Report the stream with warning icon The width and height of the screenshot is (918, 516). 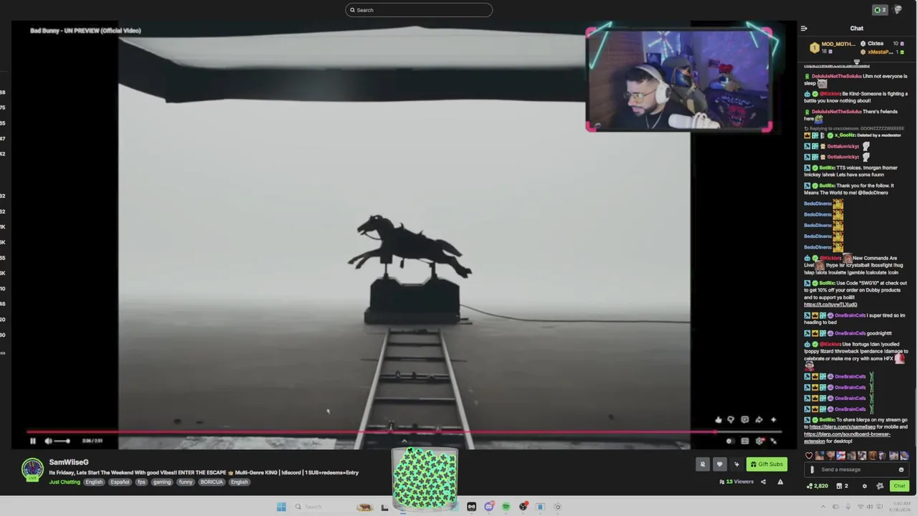(x=780, y=482)
